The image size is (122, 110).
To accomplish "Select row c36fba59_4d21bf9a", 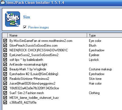I will (x=62, y=102).
